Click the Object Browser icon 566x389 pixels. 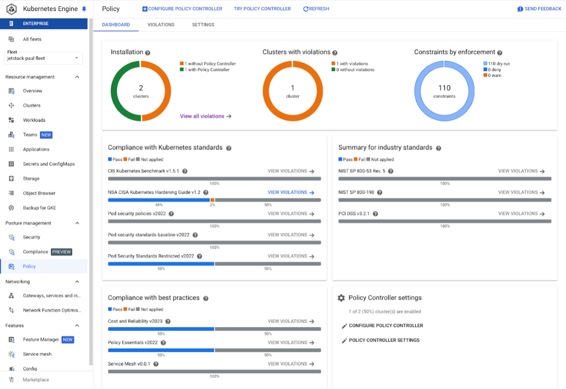(11, 194)
